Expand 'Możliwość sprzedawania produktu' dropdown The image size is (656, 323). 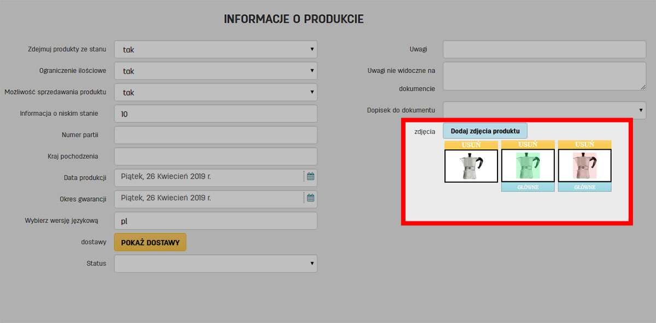[215, 92]
